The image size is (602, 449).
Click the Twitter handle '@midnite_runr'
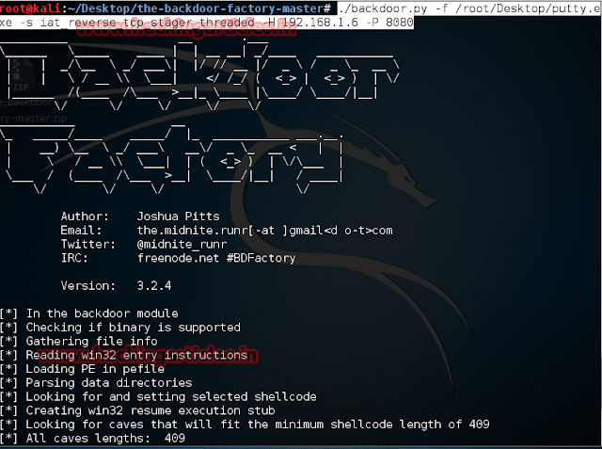click(182, 245)
